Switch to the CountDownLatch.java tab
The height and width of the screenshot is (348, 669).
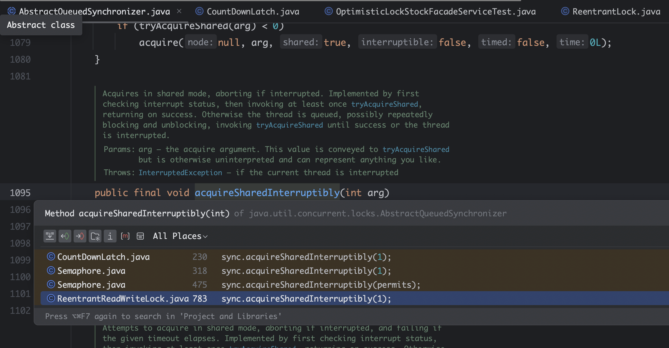(252, 12)
